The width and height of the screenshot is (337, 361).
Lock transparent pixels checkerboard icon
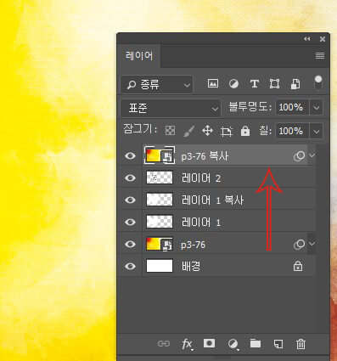click(x=170, y=131)
